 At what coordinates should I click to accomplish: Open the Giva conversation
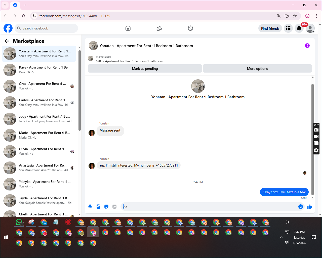click(39, 86)
